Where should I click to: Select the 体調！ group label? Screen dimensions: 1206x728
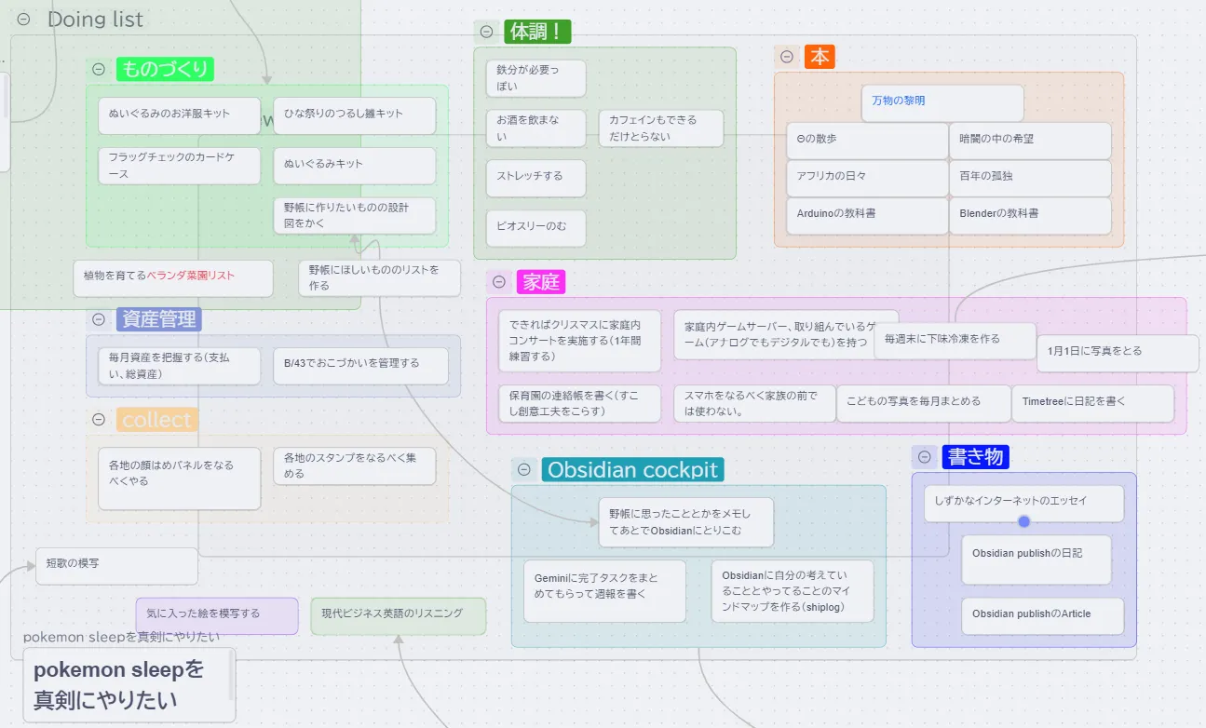coord(537,32)
